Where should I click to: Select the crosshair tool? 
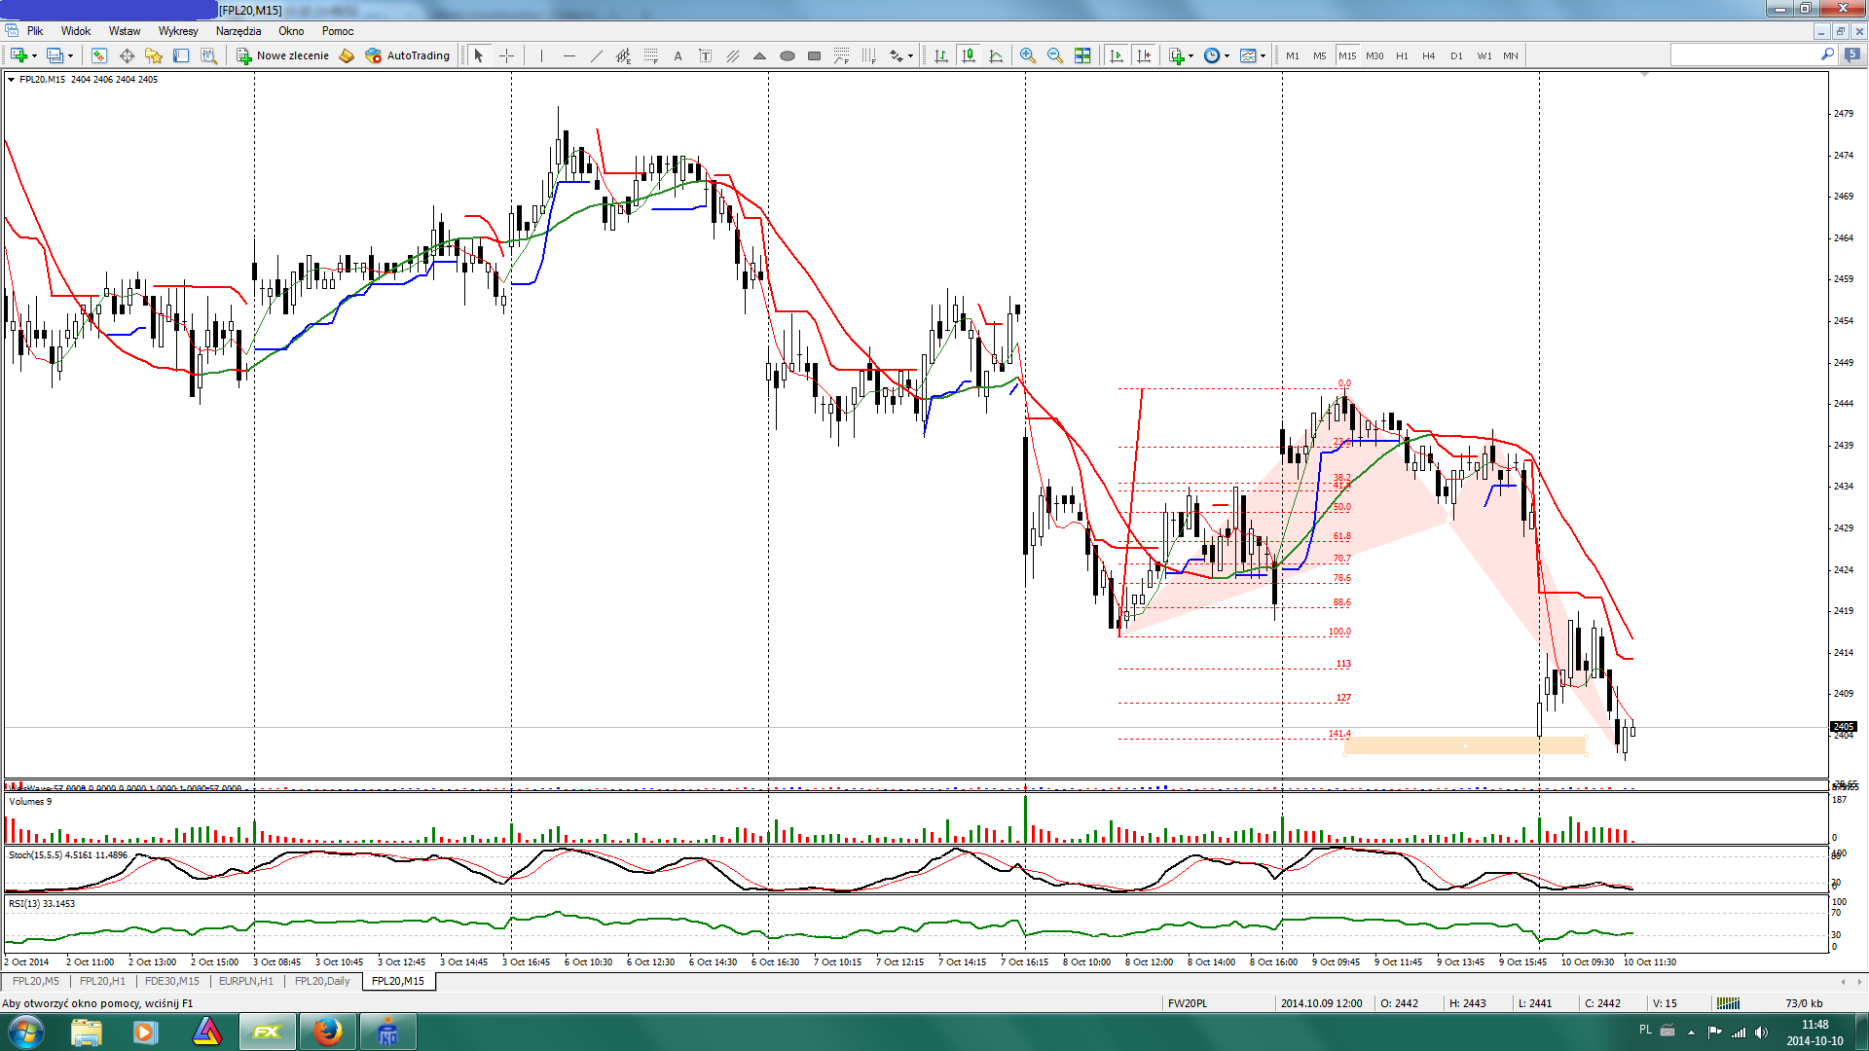click(506, 55)
